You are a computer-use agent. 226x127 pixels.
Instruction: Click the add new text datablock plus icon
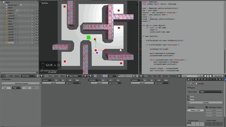[x=199, y=76]
